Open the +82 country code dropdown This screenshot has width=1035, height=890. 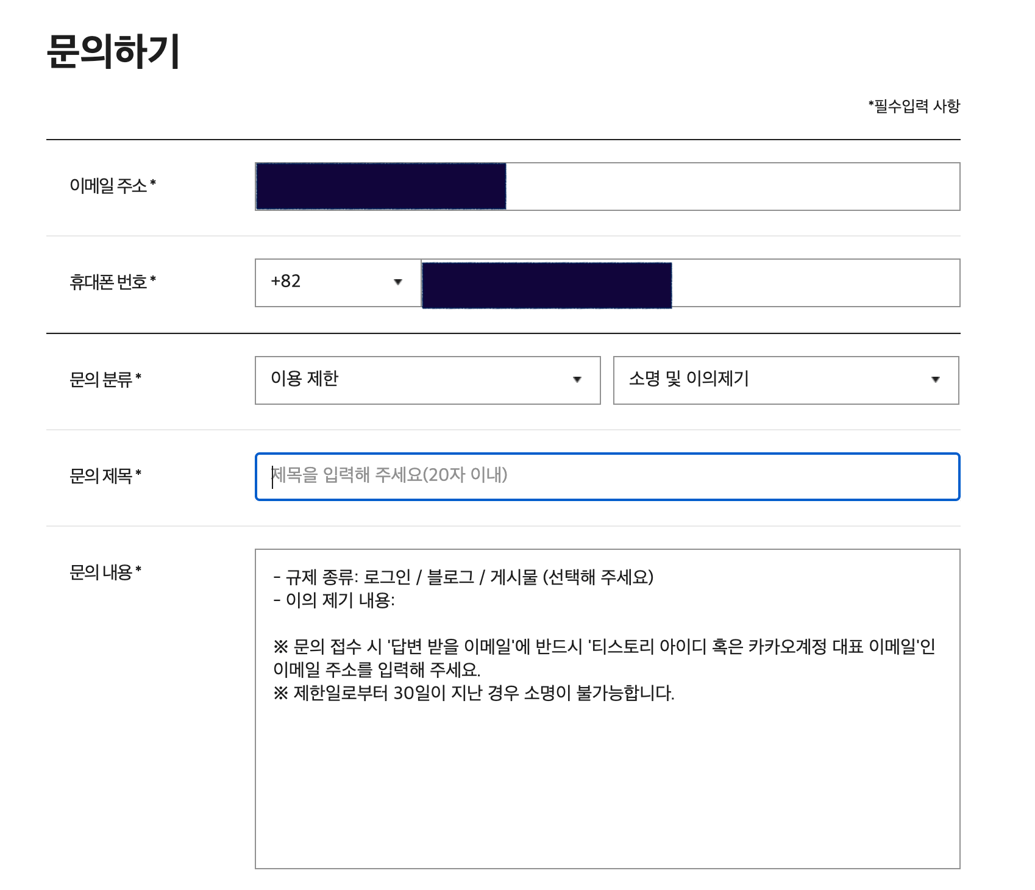click(335, 283)
